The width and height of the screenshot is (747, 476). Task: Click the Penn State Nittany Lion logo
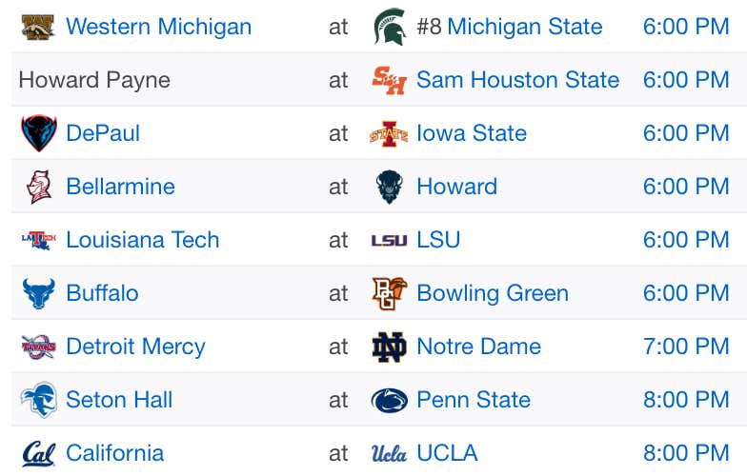[389, 400]
